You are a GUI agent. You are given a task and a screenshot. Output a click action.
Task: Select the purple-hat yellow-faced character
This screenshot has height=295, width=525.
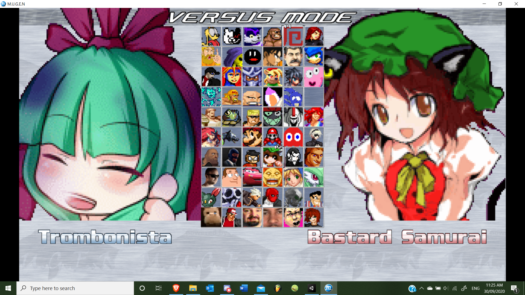coord(232,57)
